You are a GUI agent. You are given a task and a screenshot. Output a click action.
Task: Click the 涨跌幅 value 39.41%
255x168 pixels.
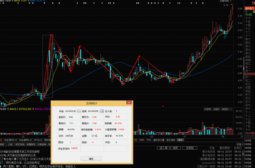coord(118,123)
